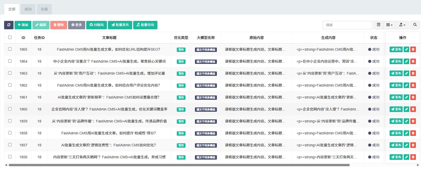Edit row 1864 with pencil icon
This screenshot has height=169, width=421.
point(406,61)
